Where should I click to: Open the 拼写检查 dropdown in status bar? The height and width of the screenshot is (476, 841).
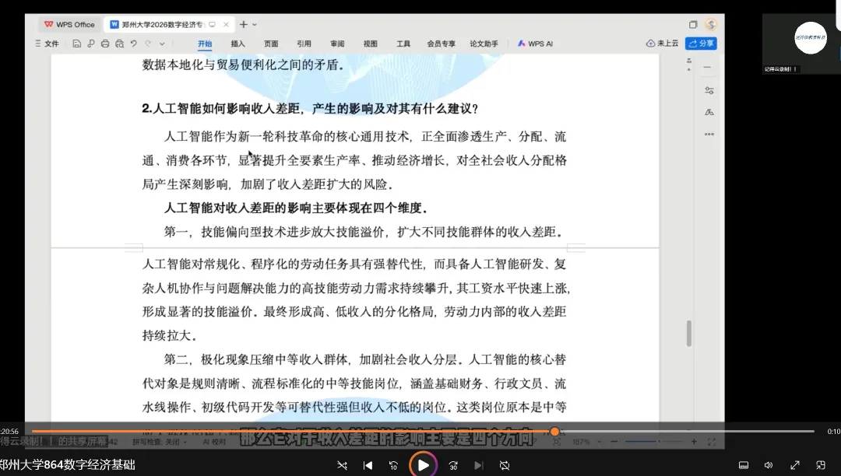pyautogui.click(x=160, y=443)
